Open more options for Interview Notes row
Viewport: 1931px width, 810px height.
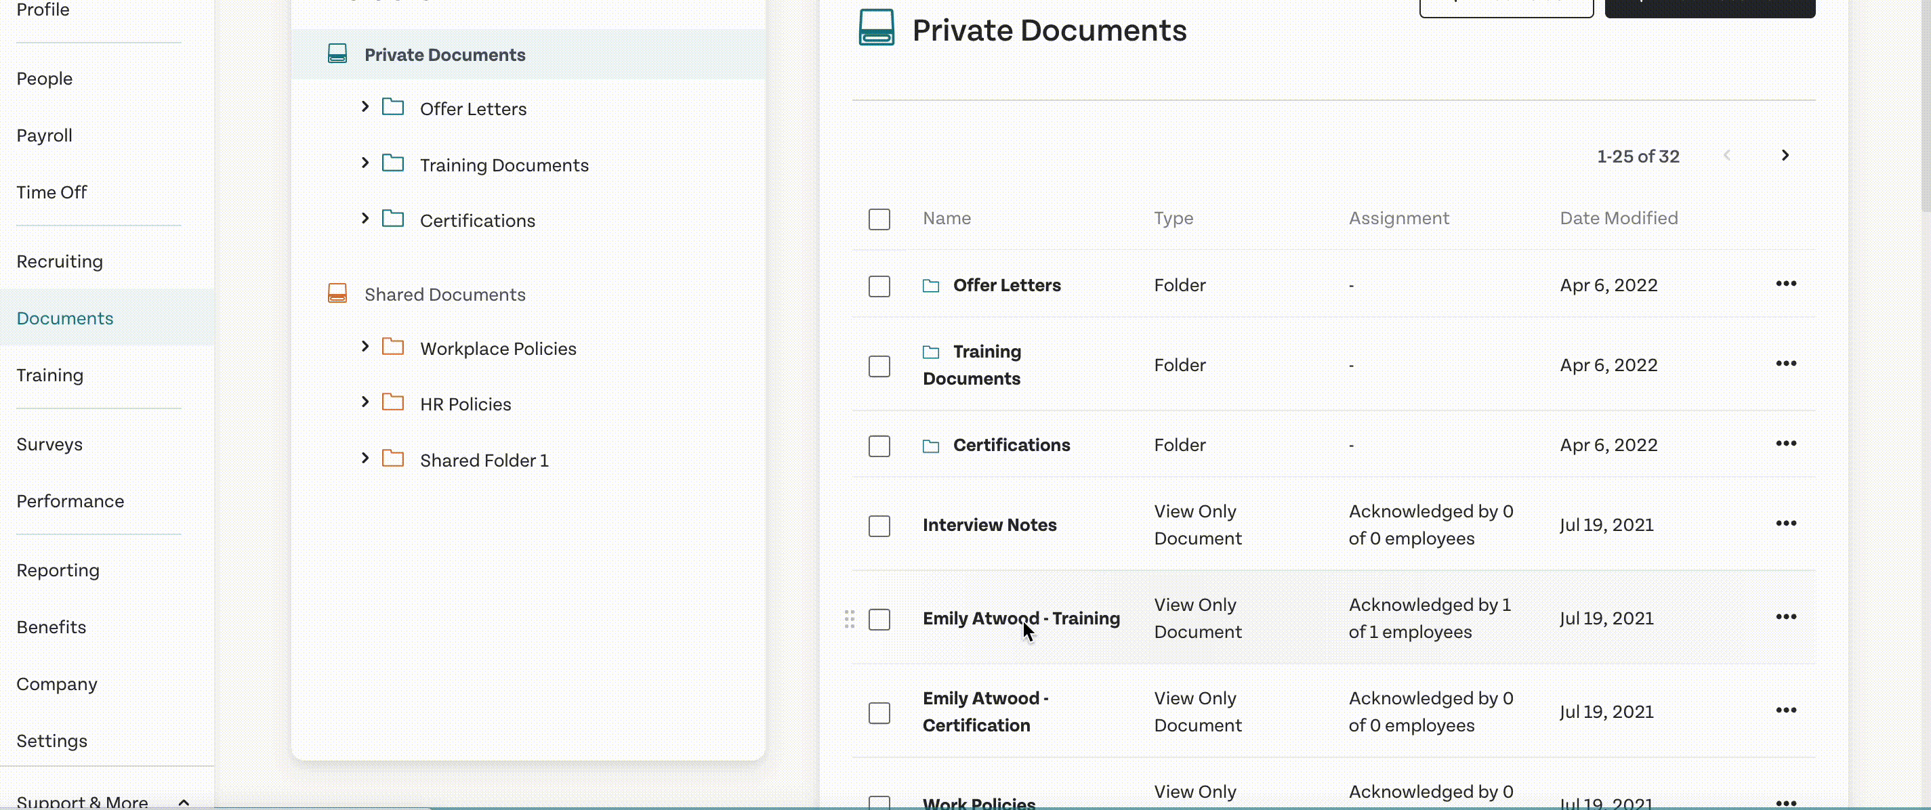point(1785,524)
